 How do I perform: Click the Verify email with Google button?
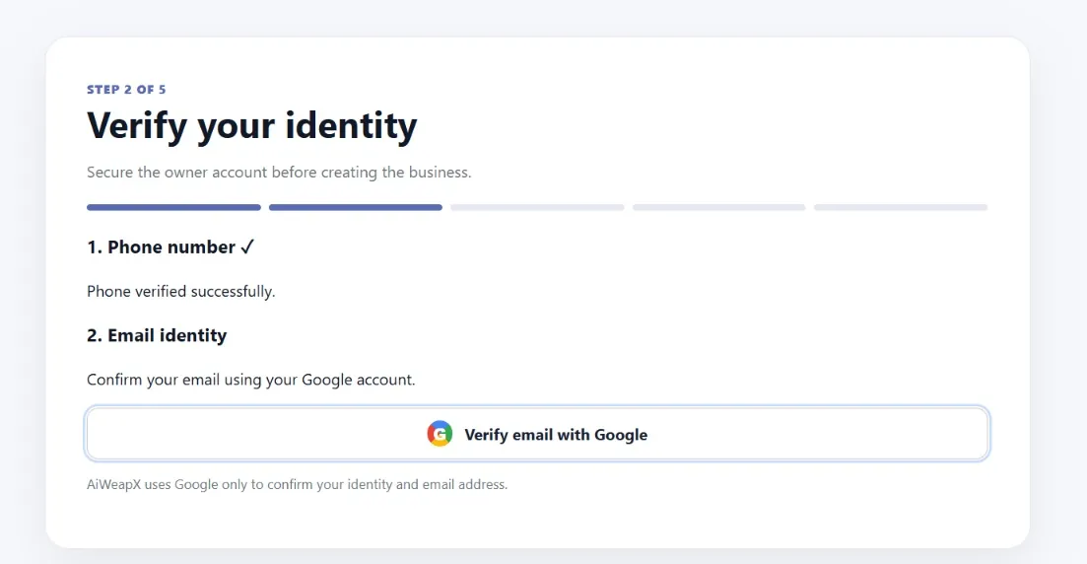pos(537,434)
